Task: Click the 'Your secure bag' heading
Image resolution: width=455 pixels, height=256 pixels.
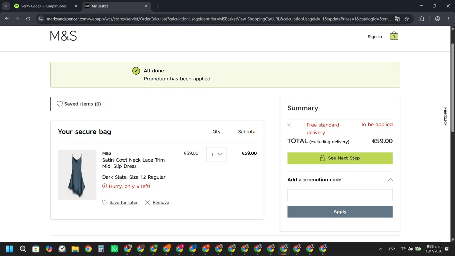Action: point(84,132)
